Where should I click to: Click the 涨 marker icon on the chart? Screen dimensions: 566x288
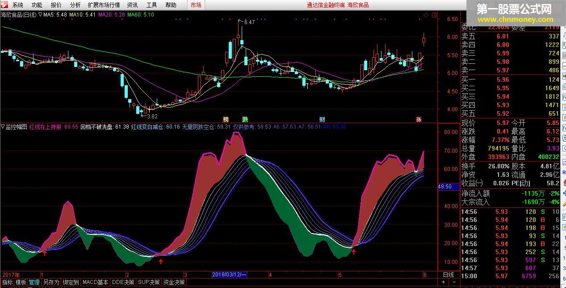[x=419, y=119]
